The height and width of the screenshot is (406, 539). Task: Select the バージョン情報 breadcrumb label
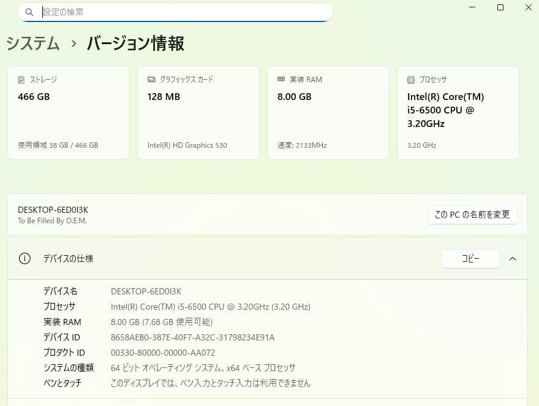pyautogui.click(x=135, y=44)
